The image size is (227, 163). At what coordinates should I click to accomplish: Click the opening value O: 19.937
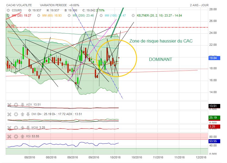tap(35, 10)
